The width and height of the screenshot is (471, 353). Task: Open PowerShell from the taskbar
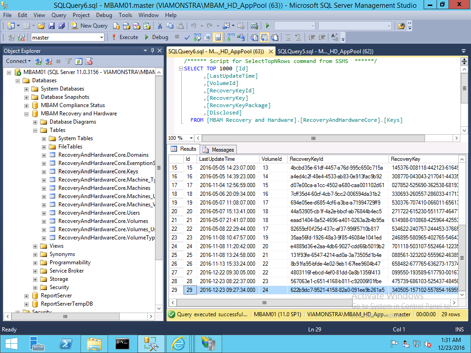pos(66,343)
